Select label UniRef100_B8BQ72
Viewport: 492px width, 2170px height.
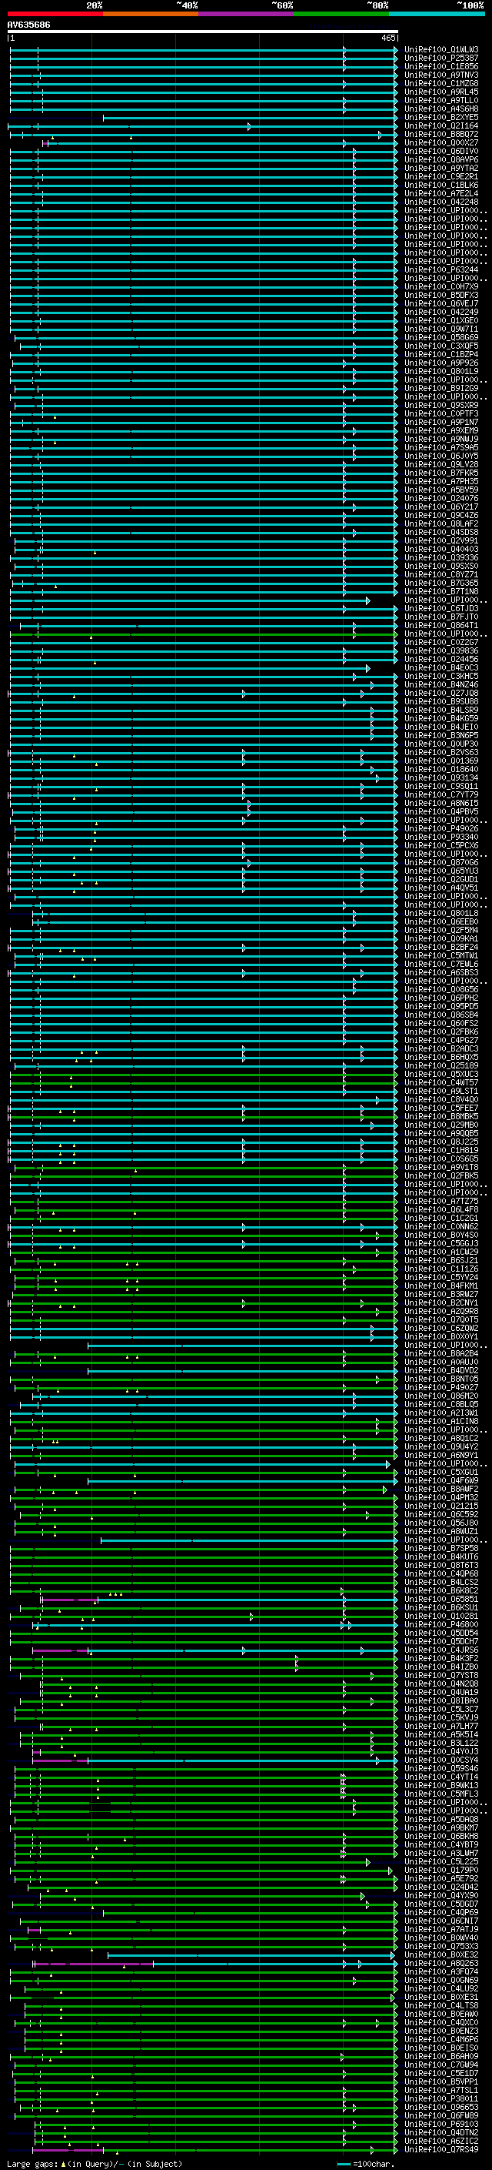(441, 134)
